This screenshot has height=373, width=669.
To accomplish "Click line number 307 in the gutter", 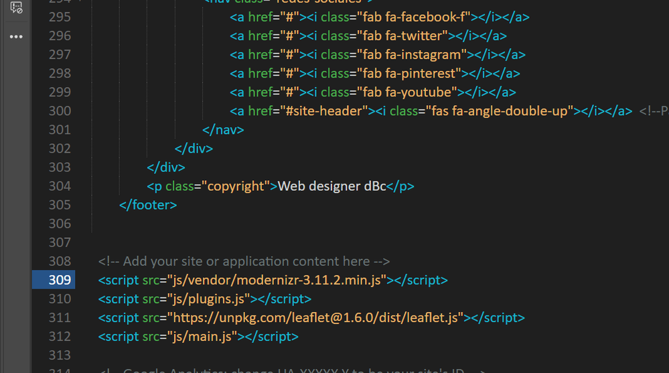I will pos(60,242).
